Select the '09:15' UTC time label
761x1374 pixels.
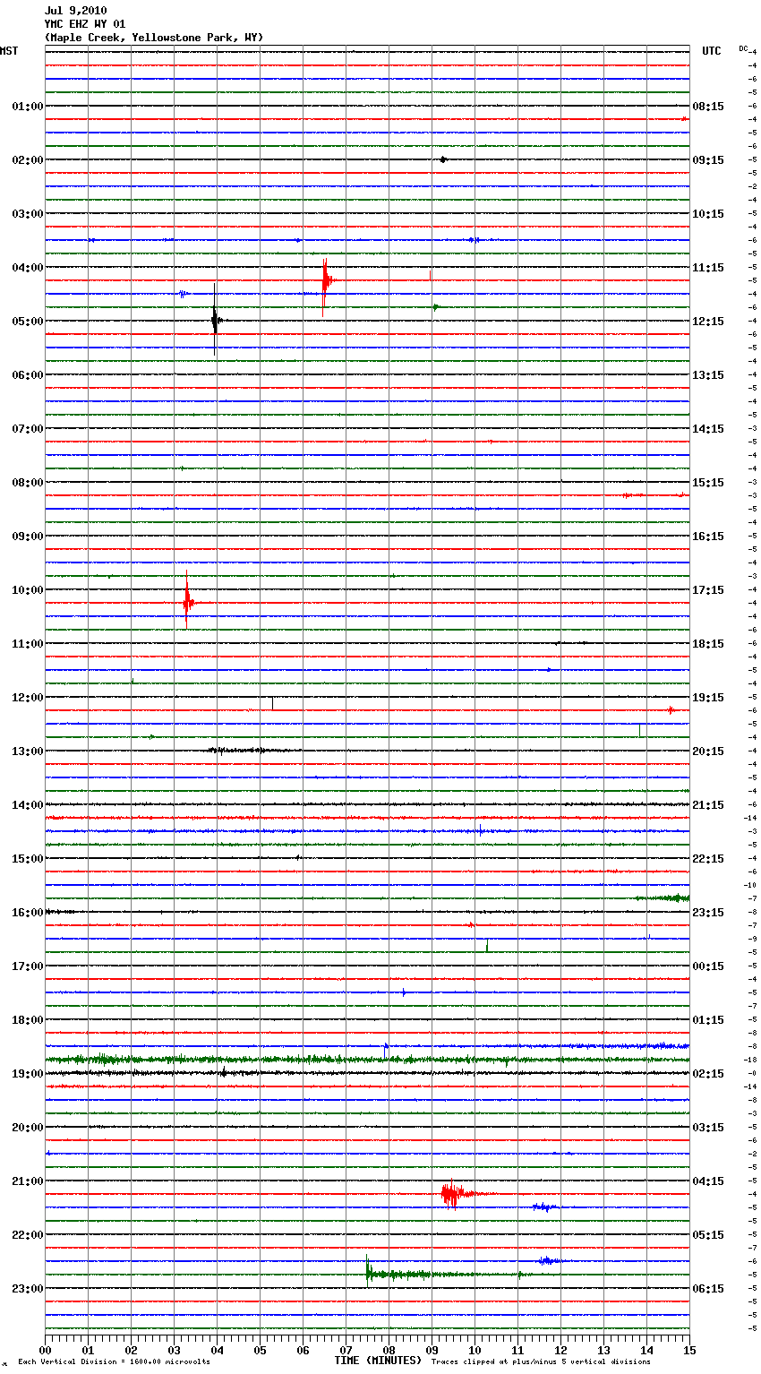point(708,160)
